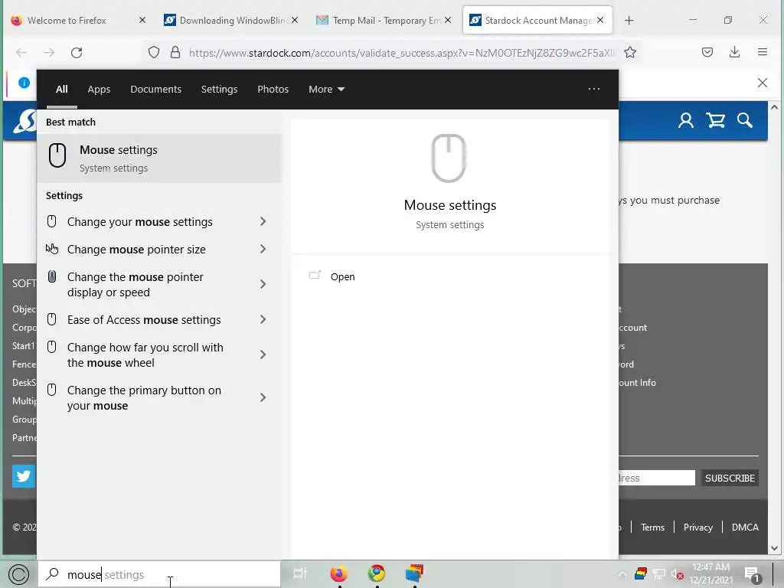
Task: Open the DMCA footer link
Action: point(745,527)
